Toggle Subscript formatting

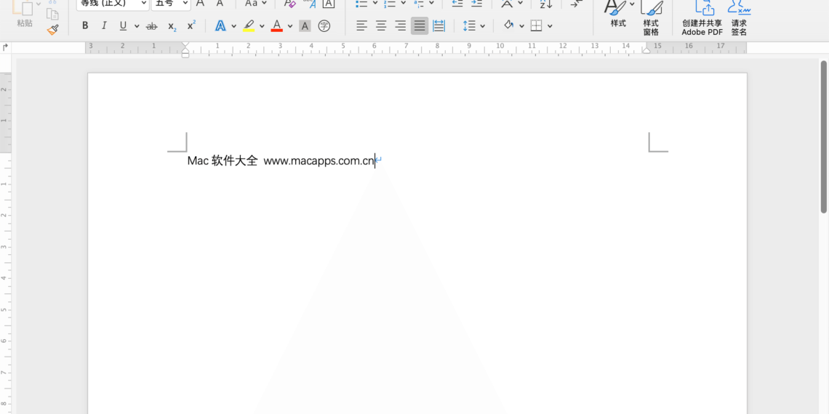point(172,26)
